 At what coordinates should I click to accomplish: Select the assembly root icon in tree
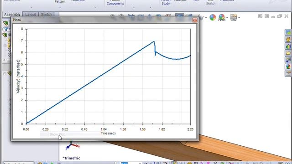pyautogui.click(x=5, y=35)
